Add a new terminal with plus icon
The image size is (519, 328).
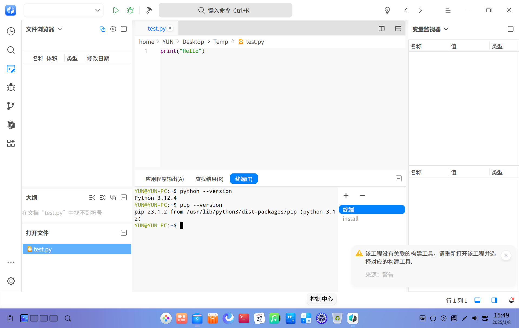coord(346,195)
